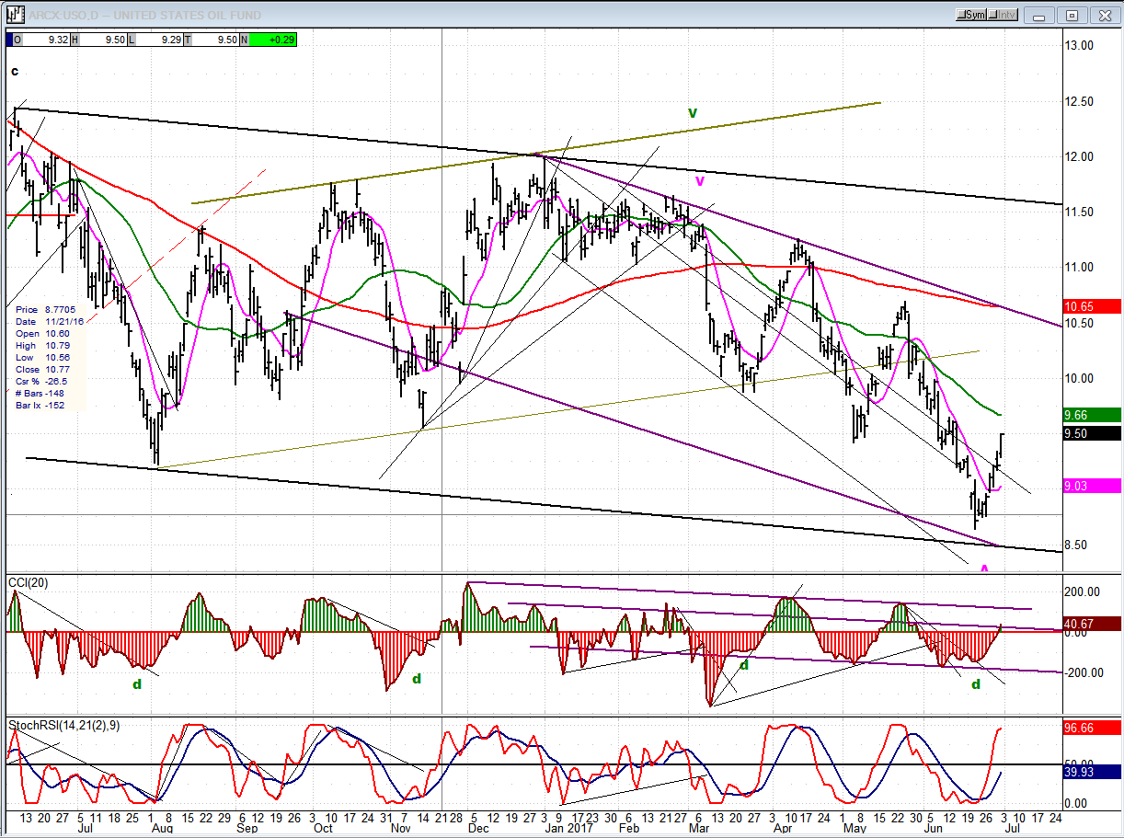Screen dimensions: 1124x838
Task: Click the red 96.66 StochRSI value tag
Action: (x=1092, y=727)
